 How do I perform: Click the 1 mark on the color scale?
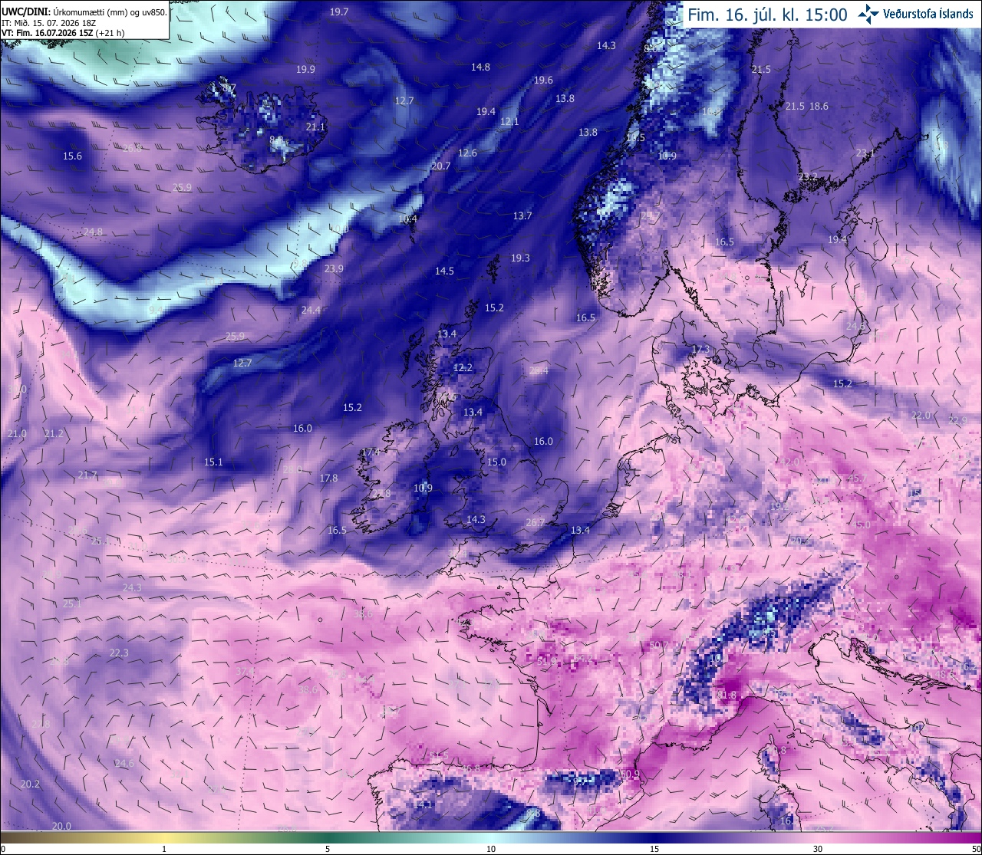[164, 849]
